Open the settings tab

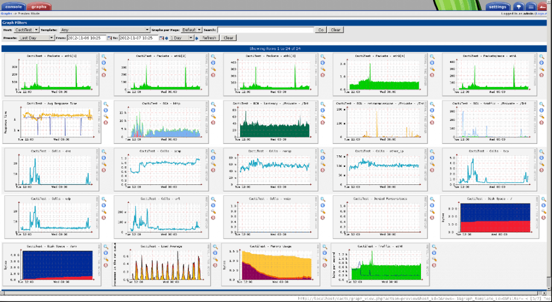(x=498, y=7)
